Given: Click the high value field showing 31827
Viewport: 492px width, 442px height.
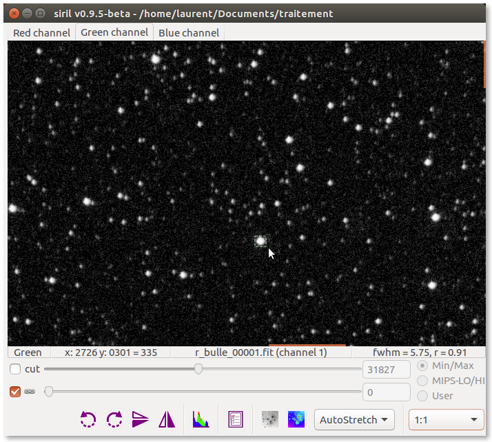Looking at the screenshot, I should coord(387,370).
